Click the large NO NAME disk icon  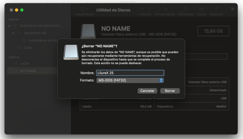coord(89,31)
